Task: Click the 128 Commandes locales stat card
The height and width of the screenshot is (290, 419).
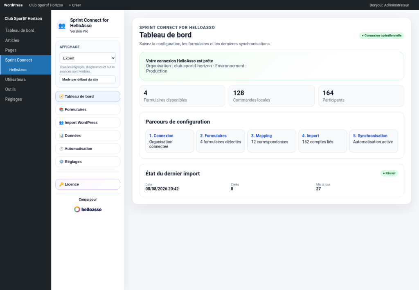Action: pos(272,96)
